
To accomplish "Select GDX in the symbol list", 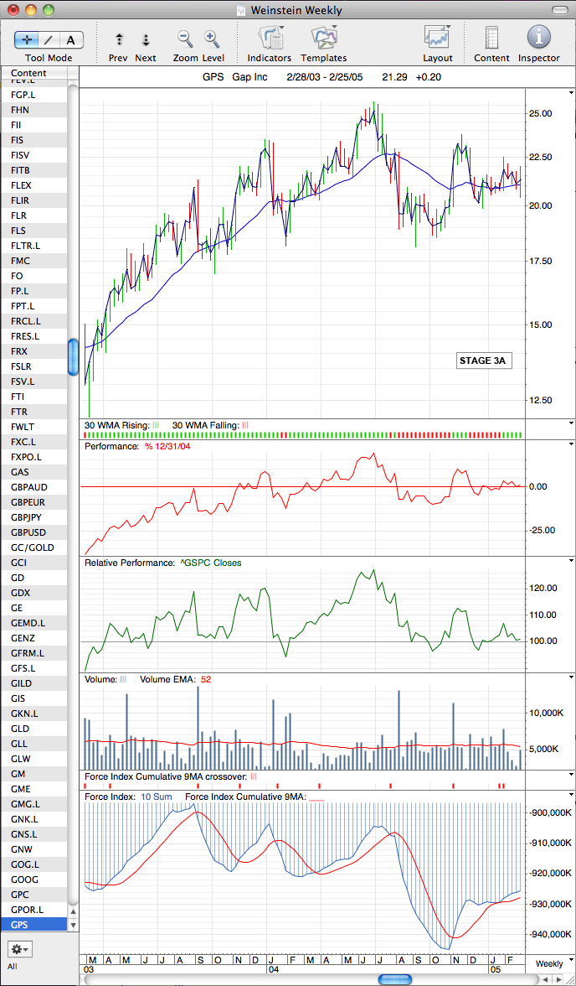I will coord(34,592).
